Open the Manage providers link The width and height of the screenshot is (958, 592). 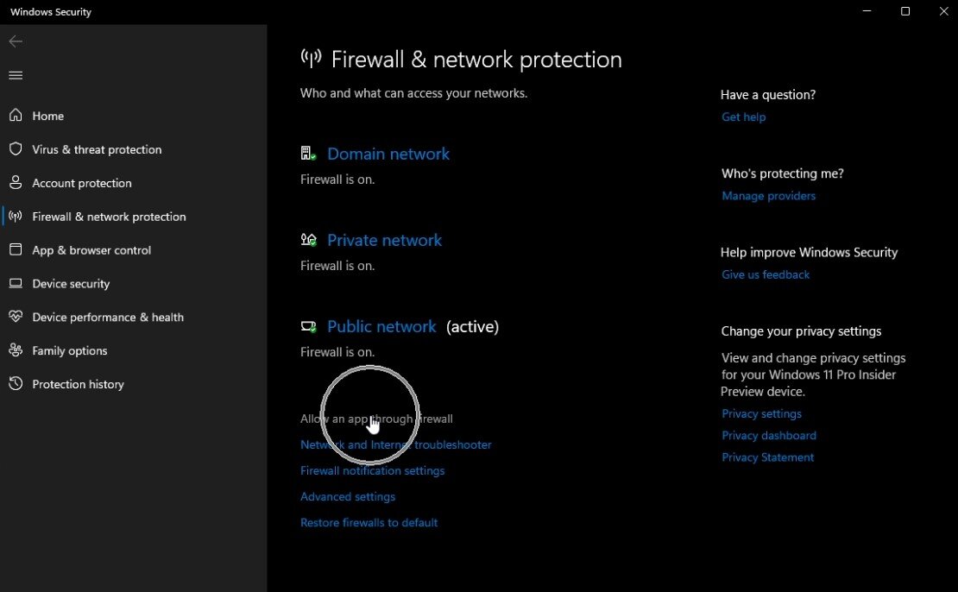(x=768, y=196)
